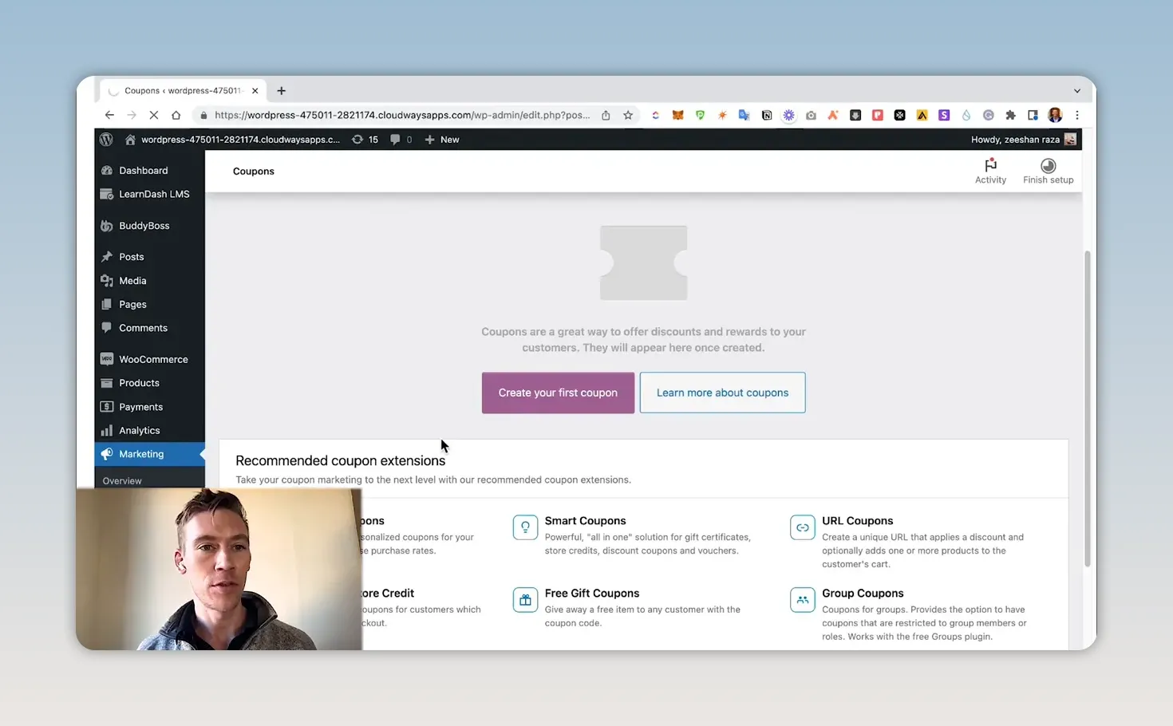Click the browser forward arrow
This screenshot has height=726, width=1173.
tap(132, 115)
